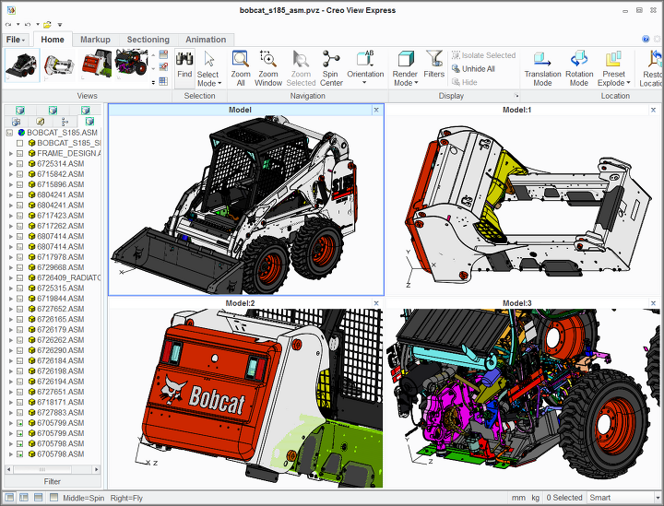This screenshot has width=664, height=506.
Task: Click the tree horizontal scrollbar thumb
Action: (42, 469)
